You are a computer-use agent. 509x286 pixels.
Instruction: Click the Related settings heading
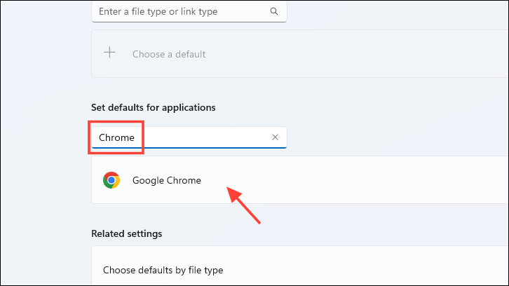[x=127, y=233]
